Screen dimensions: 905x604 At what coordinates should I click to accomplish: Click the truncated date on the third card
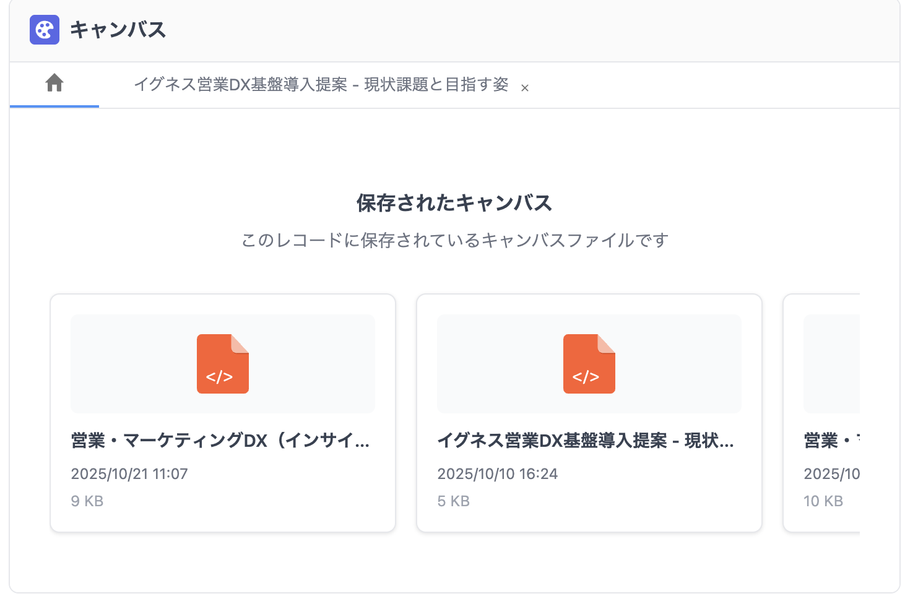(x=831, y=474)
